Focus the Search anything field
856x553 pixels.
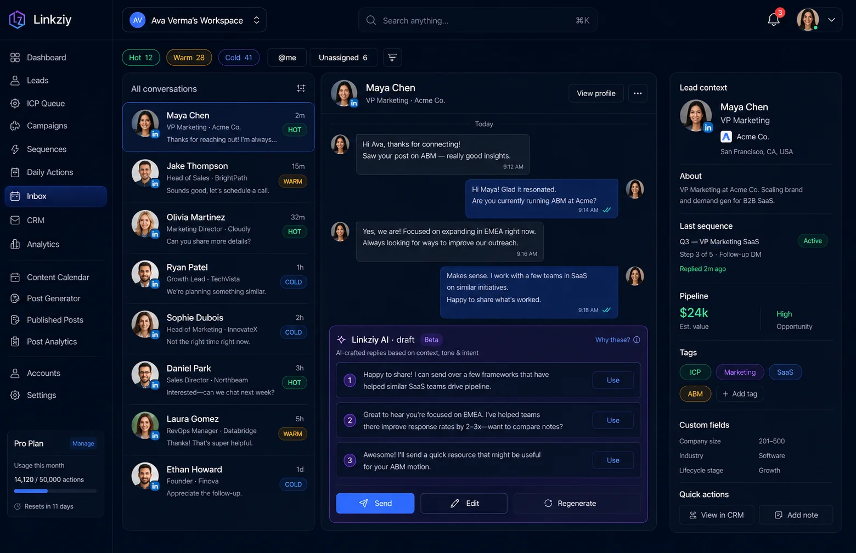point(477,20)
